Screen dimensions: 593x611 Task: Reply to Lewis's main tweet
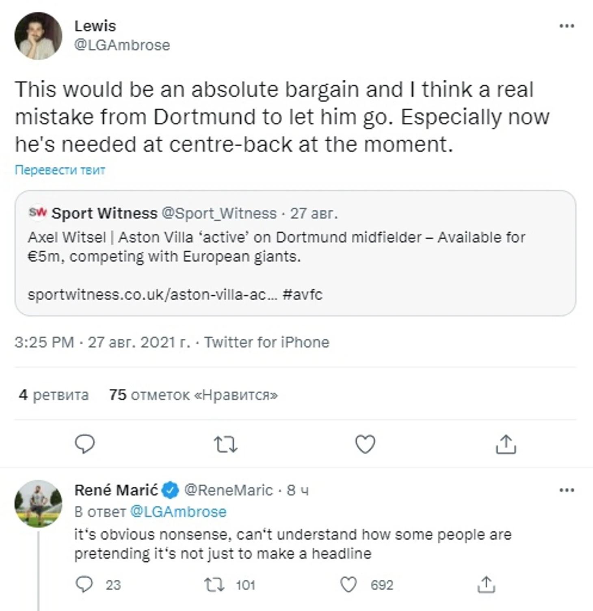pyautogui.click(x=85, y=444)
